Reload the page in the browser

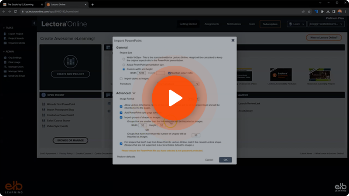(15, 12)
